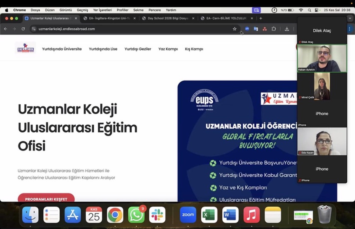This screenshot has width=355, height=229.
Task: Open site information icon in address bar
Action: click(x=34, y=29)
